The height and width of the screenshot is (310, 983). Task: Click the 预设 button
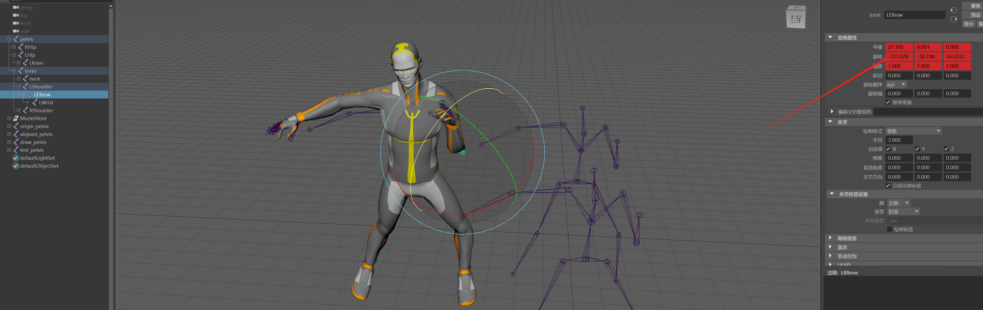click(x=975, y=15)
